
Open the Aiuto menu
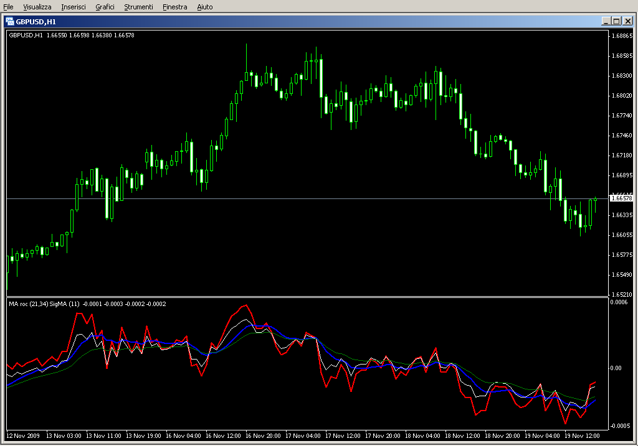tap(204, 7)
